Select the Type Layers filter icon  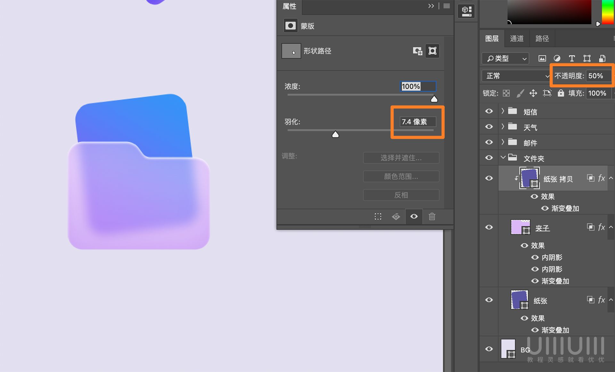click(572, 58)
